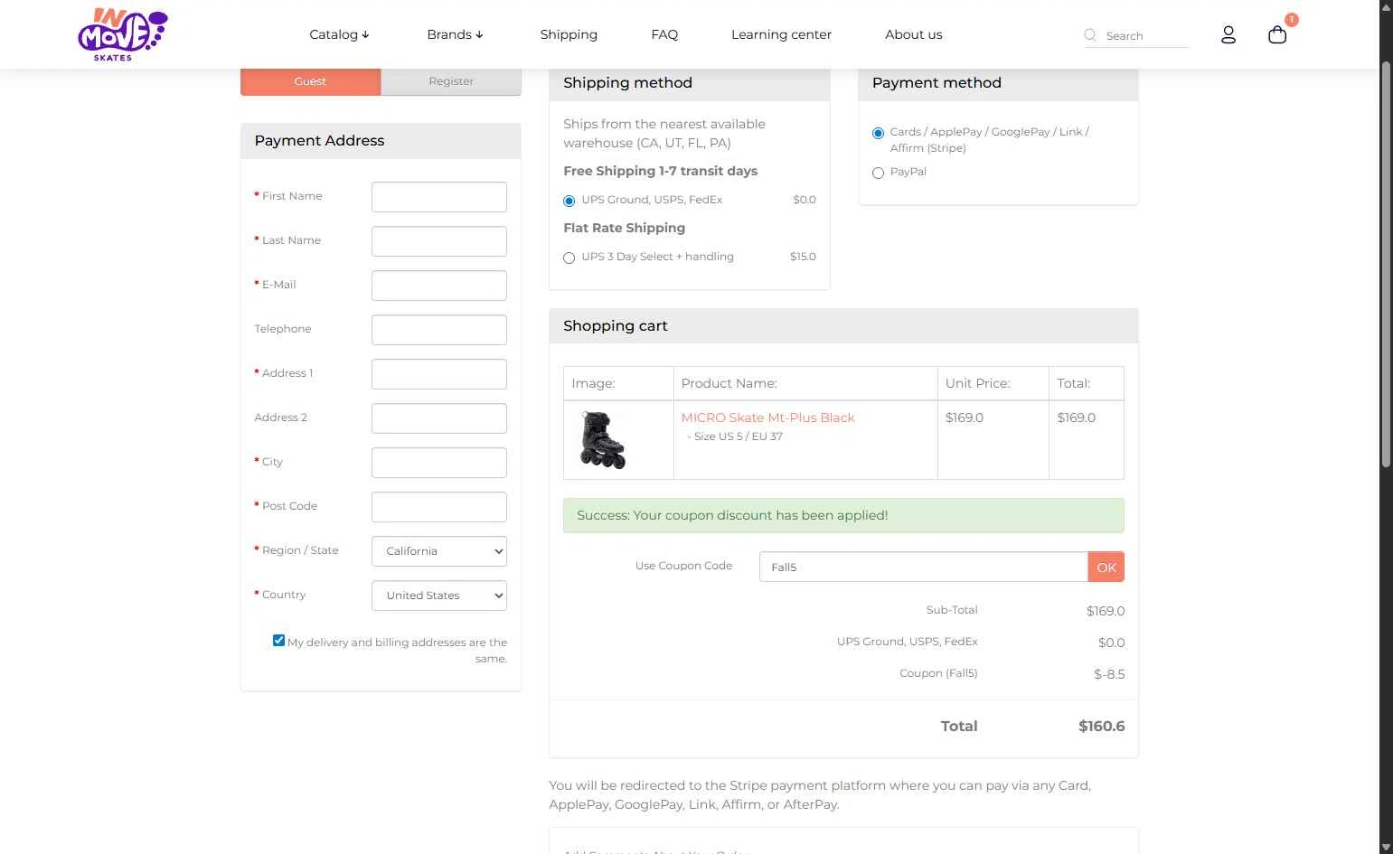Select UPS 3 Day Select shipping
Viewport: 1393px width, 854px height.
(x=569, y=258)
